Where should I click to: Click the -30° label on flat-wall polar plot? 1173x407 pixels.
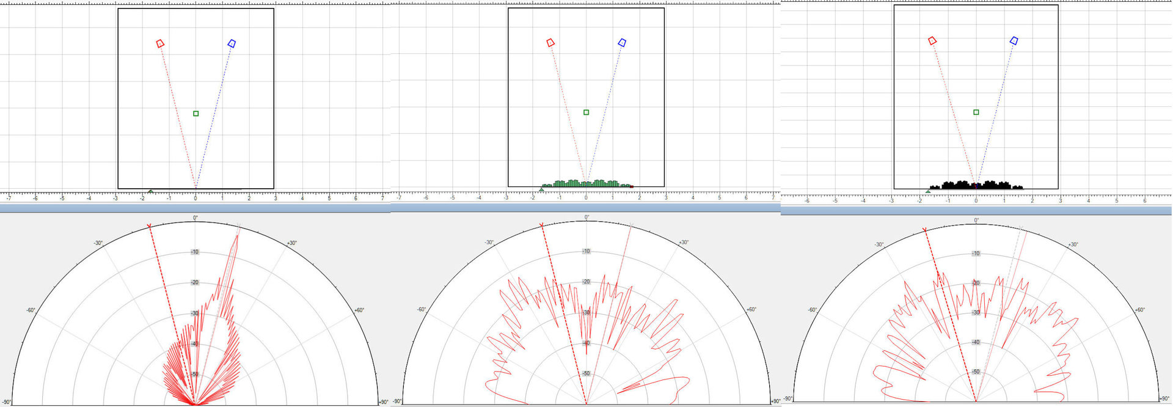(x=98, y=243)
